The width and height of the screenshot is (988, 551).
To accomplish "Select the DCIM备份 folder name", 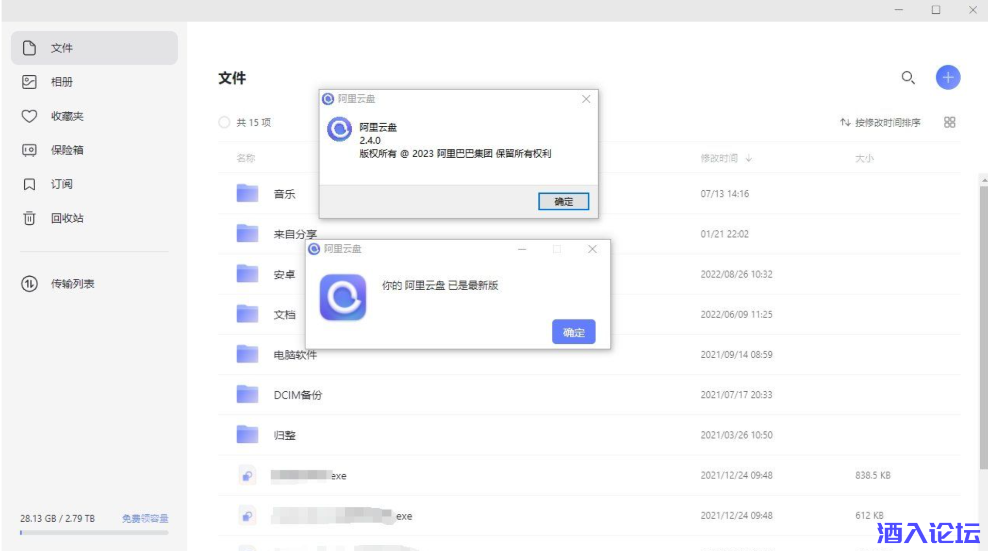I will [x=298, y=395].
